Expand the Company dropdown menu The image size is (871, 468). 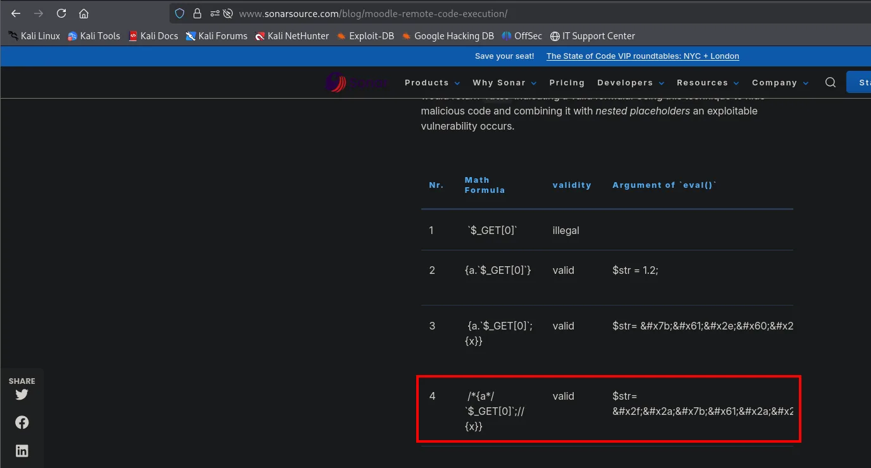point(780,83)
